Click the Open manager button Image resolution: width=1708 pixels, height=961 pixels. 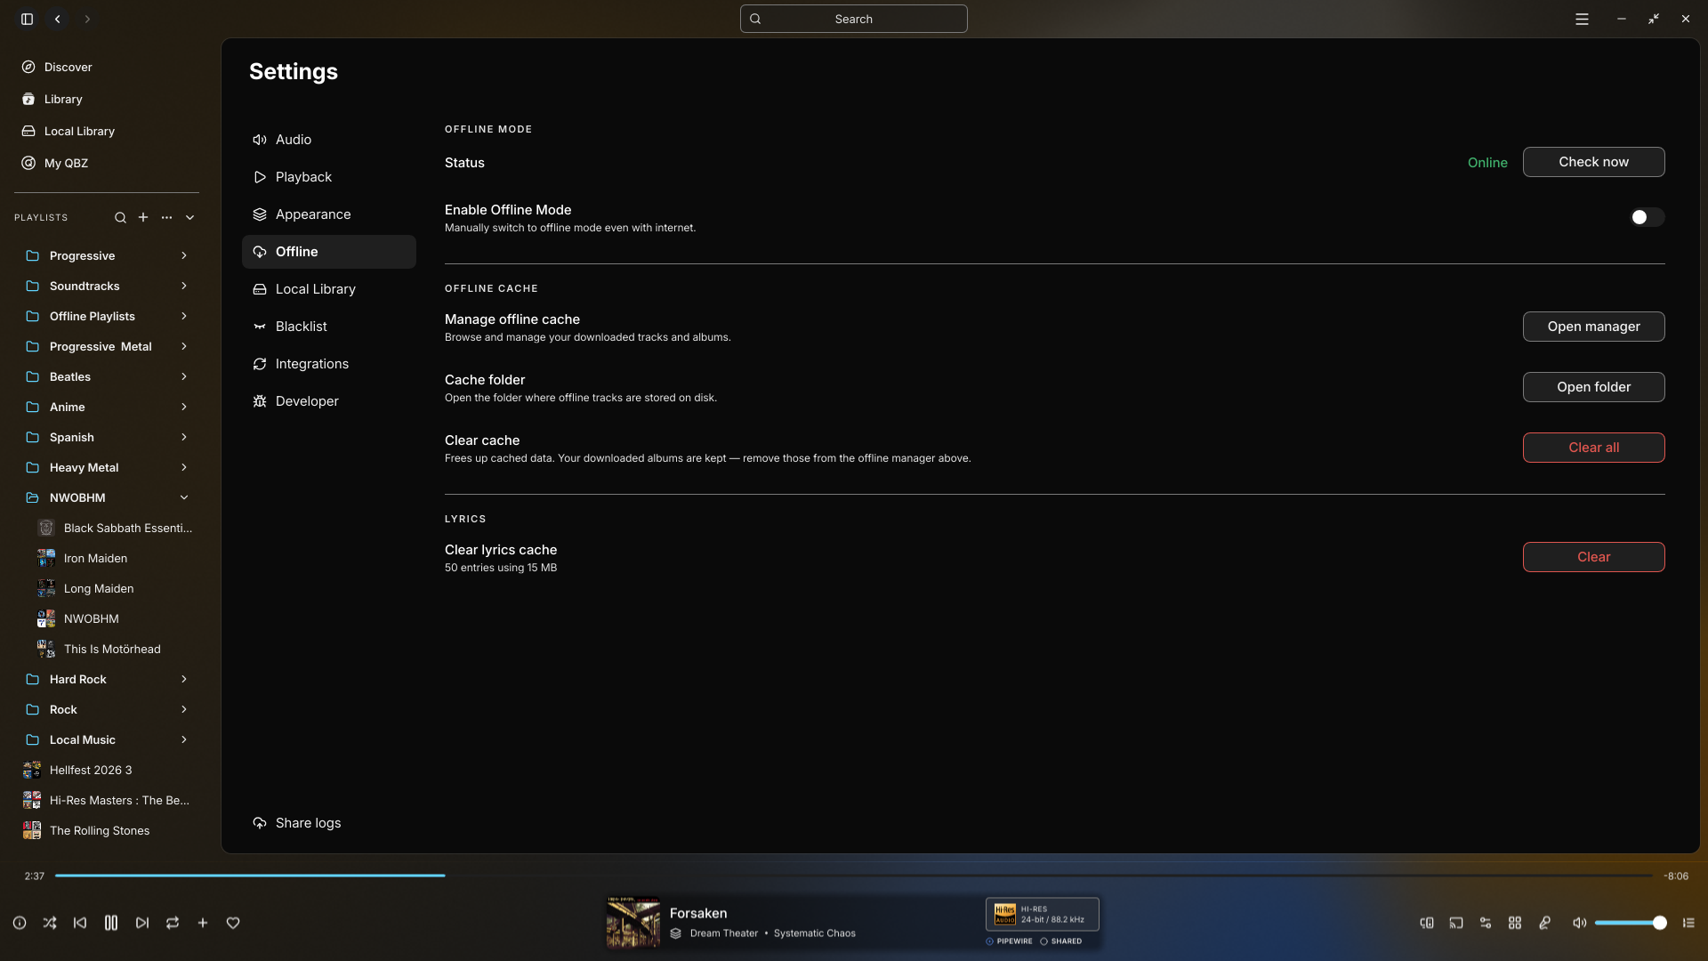click(1593, 327)
